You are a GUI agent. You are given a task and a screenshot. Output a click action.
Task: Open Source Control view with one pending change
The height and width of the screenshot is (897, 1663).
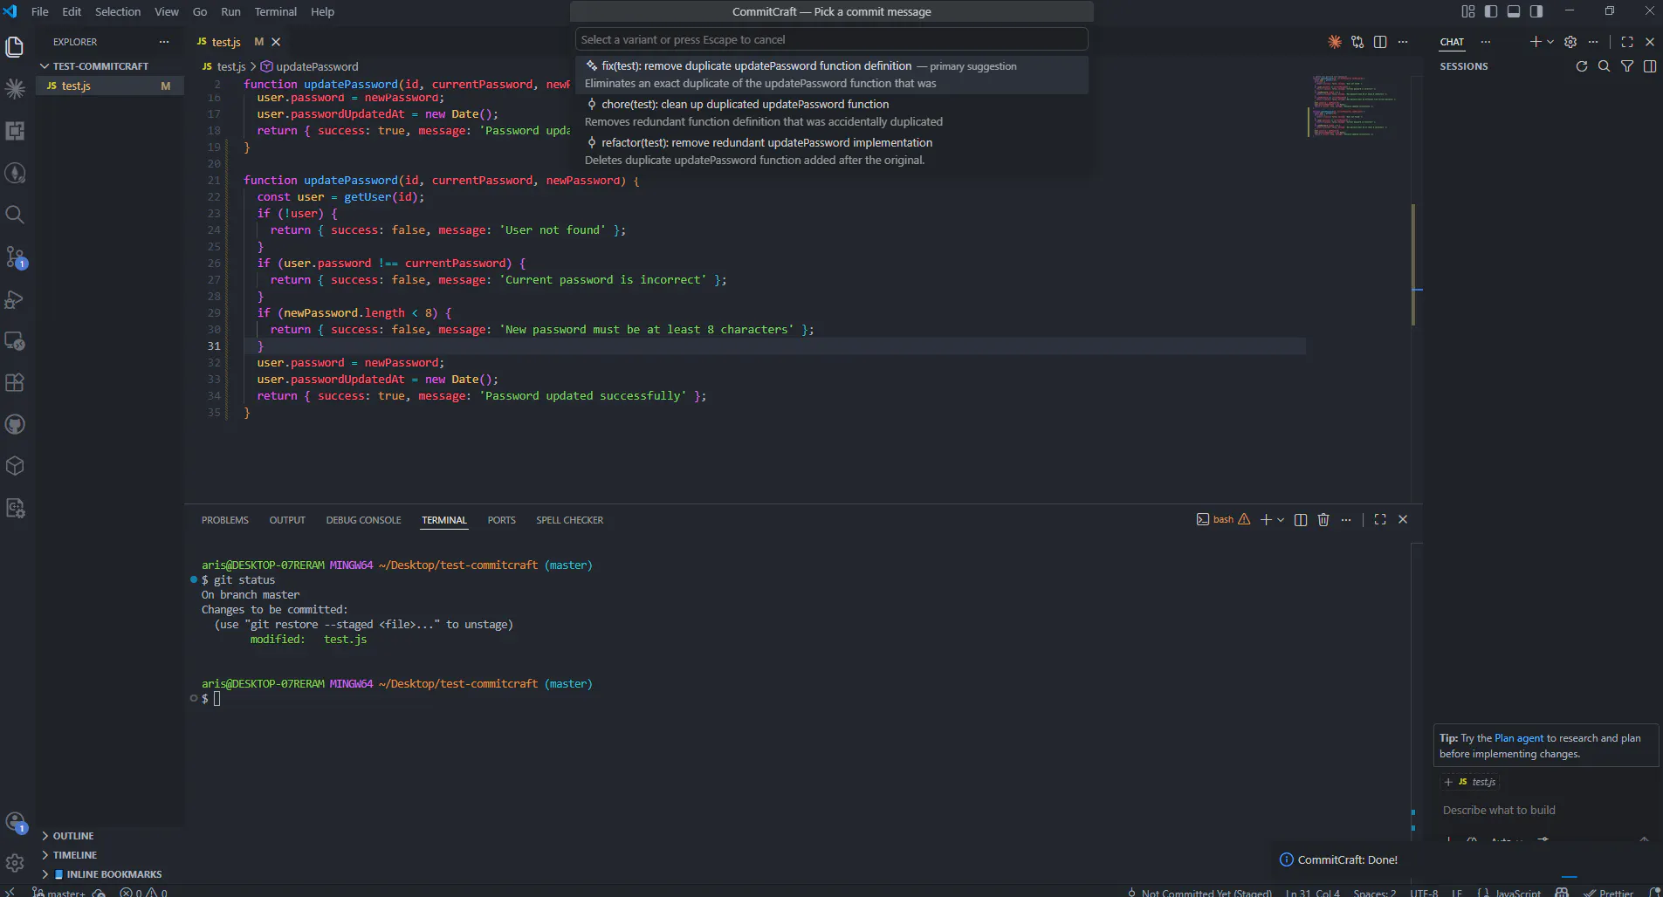point(15,257)
